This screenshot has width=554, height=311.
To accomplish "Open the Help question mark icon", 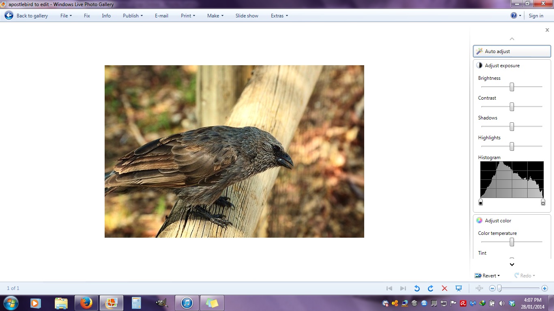I will 514,15.
